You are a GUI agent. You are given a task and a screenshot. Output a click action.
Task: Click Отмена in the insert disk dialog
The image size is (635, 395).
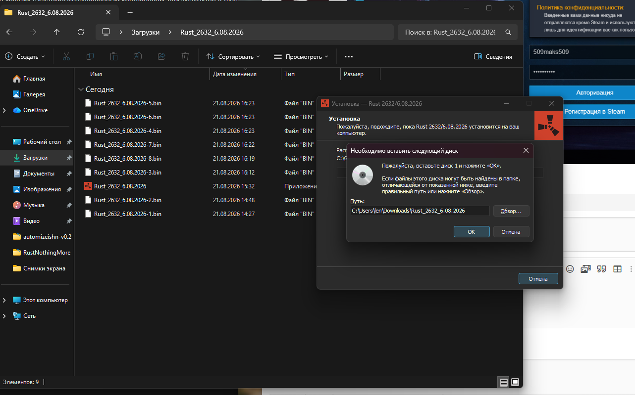(x=511, y=231)
